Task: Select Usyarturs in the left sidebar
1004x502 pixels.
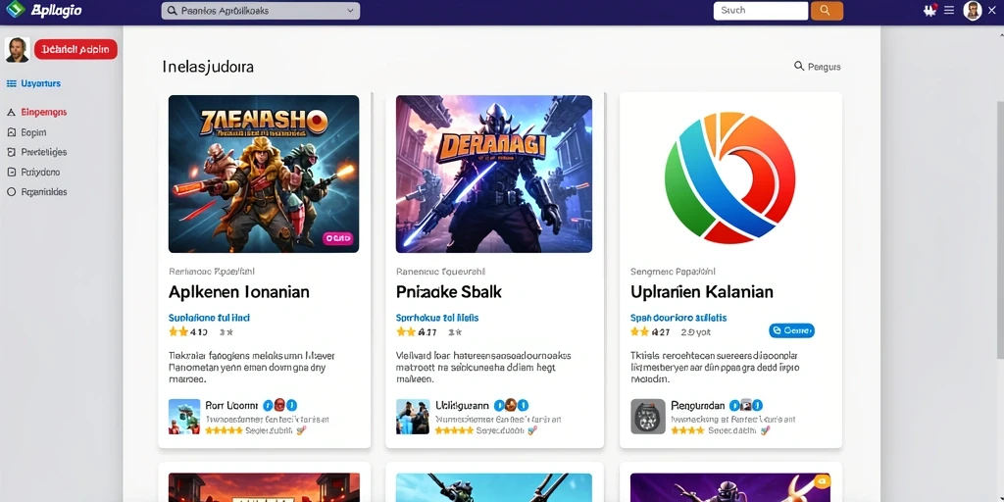Action: 34,83
